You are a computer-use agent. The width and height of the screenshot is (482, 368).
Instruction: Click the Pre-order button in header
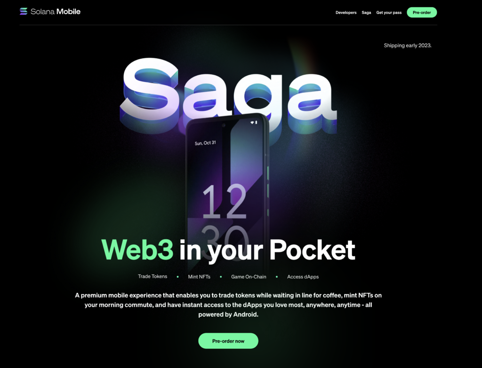tap(422, 13)
